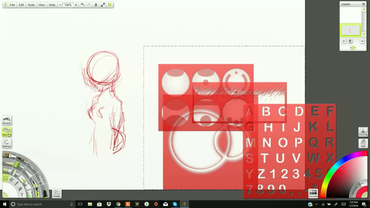
Task: Open the Presets panel
Action: click(x=57, y=194)
